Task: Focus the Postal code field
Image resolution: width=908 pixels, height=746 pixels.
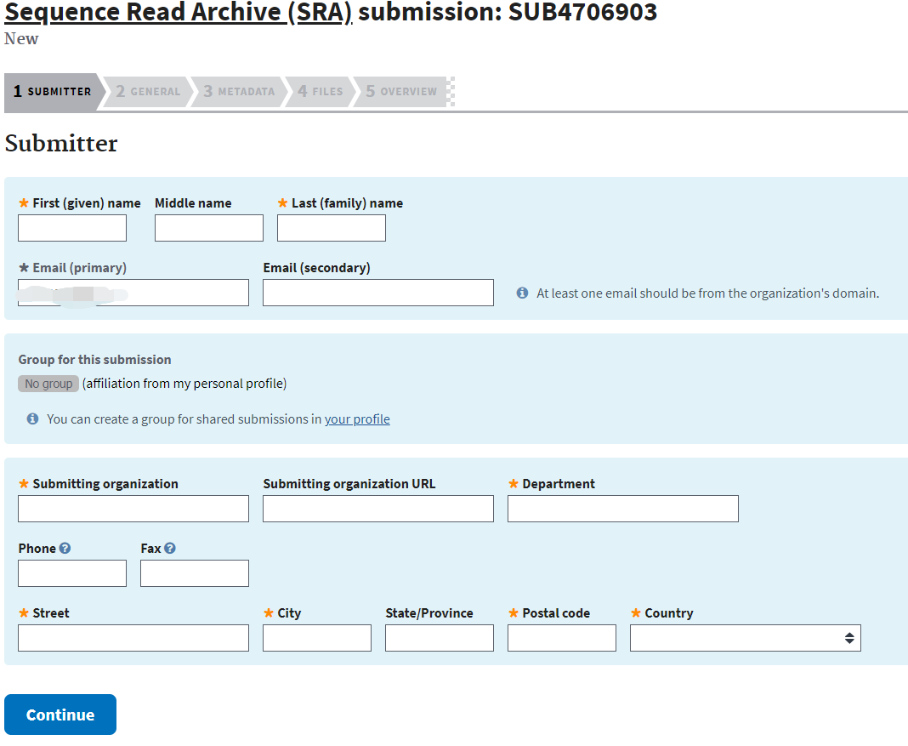Action: coord(562,638)
